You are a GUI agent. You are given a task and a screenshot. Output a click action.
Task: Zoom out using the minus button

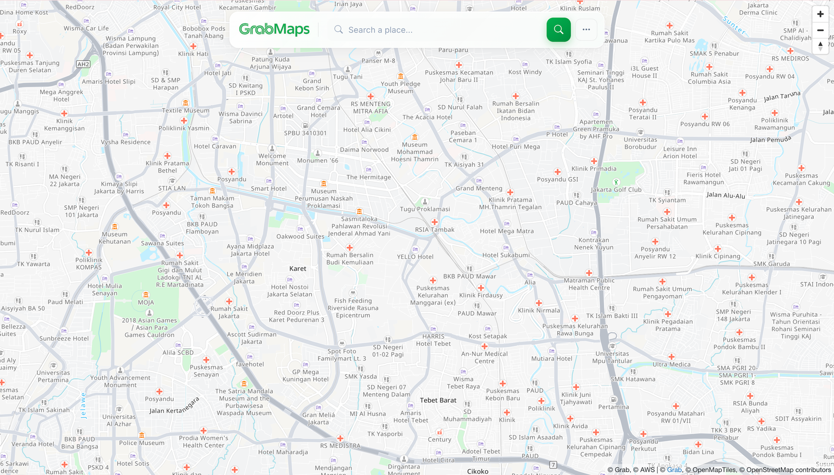[820, 30]
